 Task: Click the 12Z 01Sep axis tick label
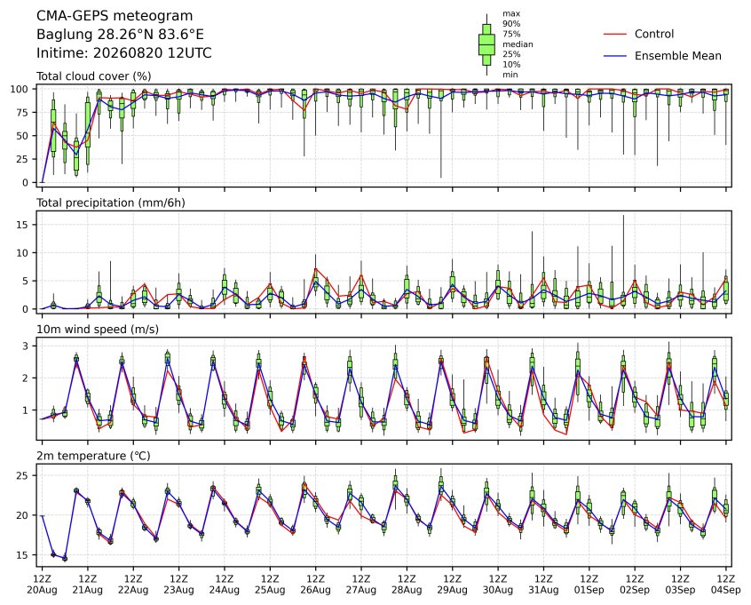(x=589, y=585)
